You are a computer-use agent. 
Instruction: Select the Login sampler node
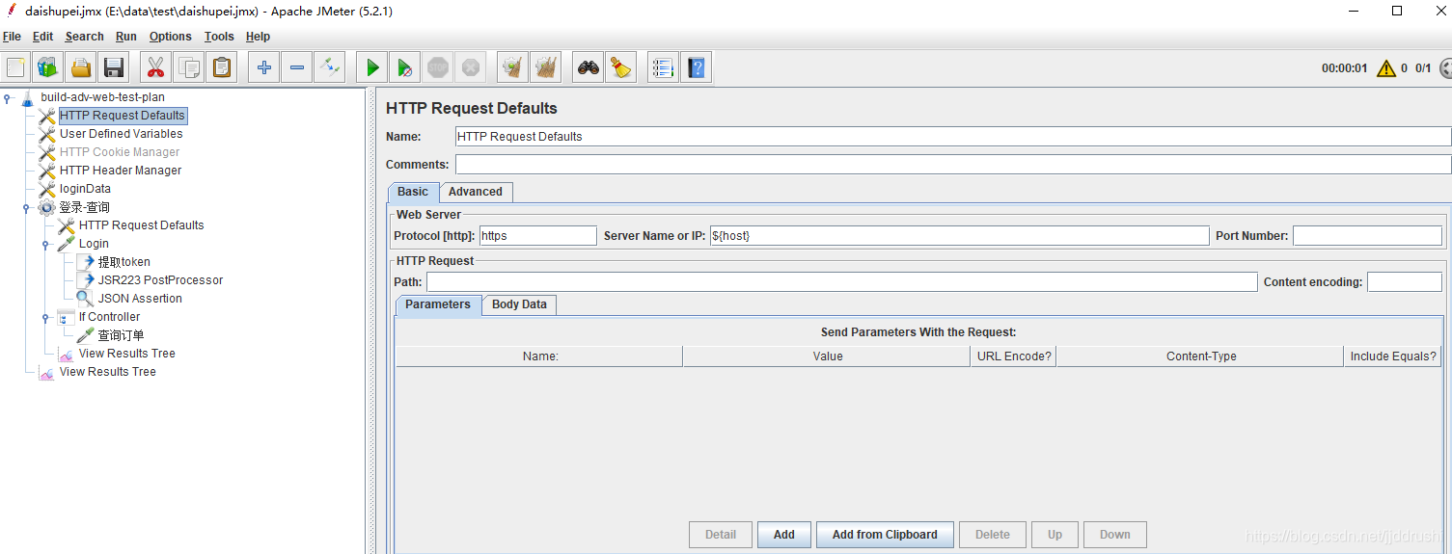tap(94, 244)
